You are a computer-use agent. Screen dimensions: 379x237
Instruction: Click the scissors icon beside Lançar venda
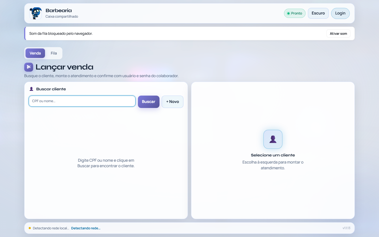click(29, 67)
